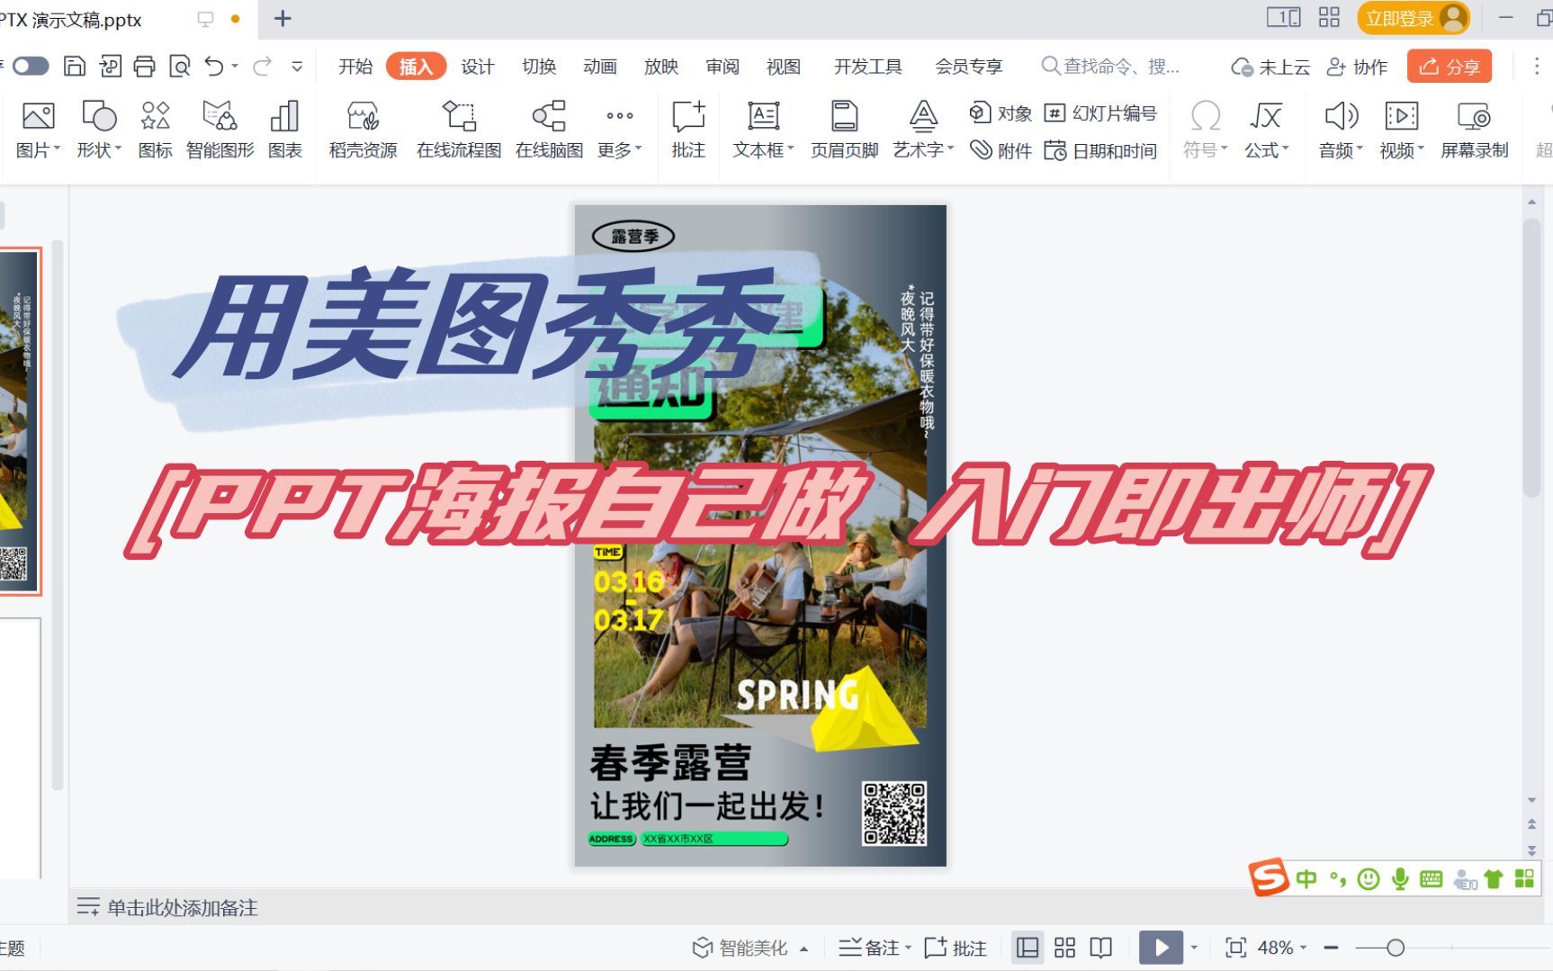Insert a 文本框 text box
The width and height of the screenshot is (1553, 971).
763,130
